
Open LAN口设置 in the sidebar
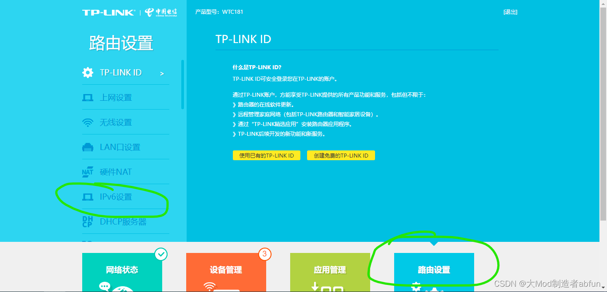point(126,147)
